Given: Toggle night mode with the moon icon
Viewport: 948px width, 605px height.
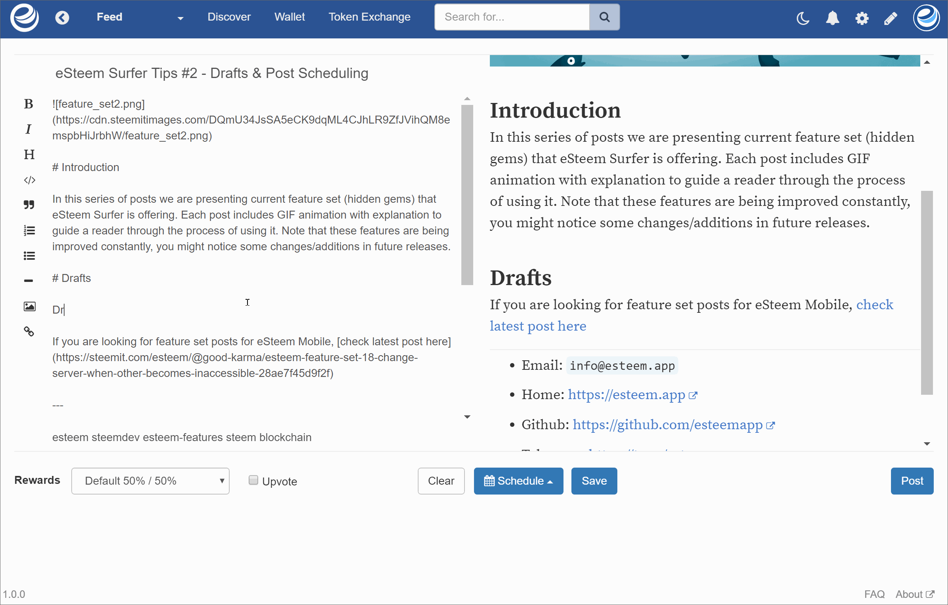Looking at the screenshot, I should coord(803,18).
